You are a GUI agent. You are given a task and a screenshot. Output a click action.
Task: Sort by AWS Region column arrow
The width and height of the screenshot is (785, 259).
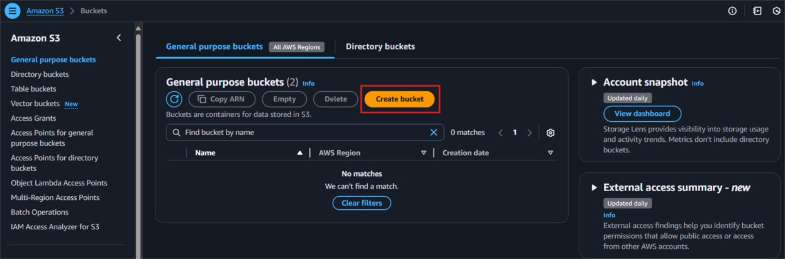tap(423, 153)
